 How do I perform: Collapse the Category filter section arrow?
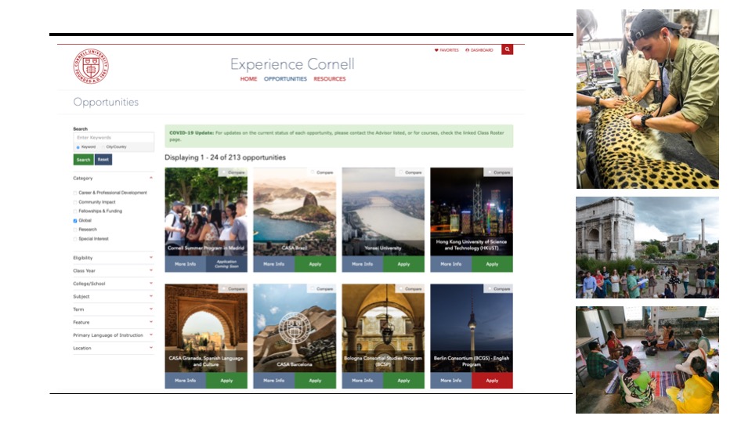coord(150,179)
